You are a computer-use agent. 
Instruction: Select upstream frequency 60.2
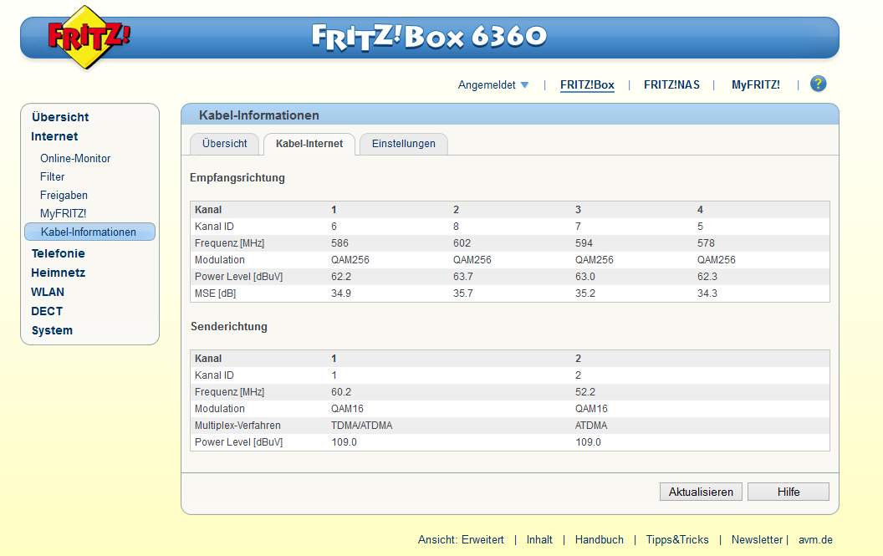[341, 392]
